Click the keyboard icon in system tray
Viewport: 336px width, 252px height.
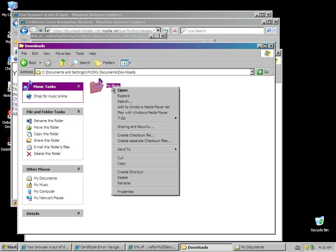coord(297,247)
